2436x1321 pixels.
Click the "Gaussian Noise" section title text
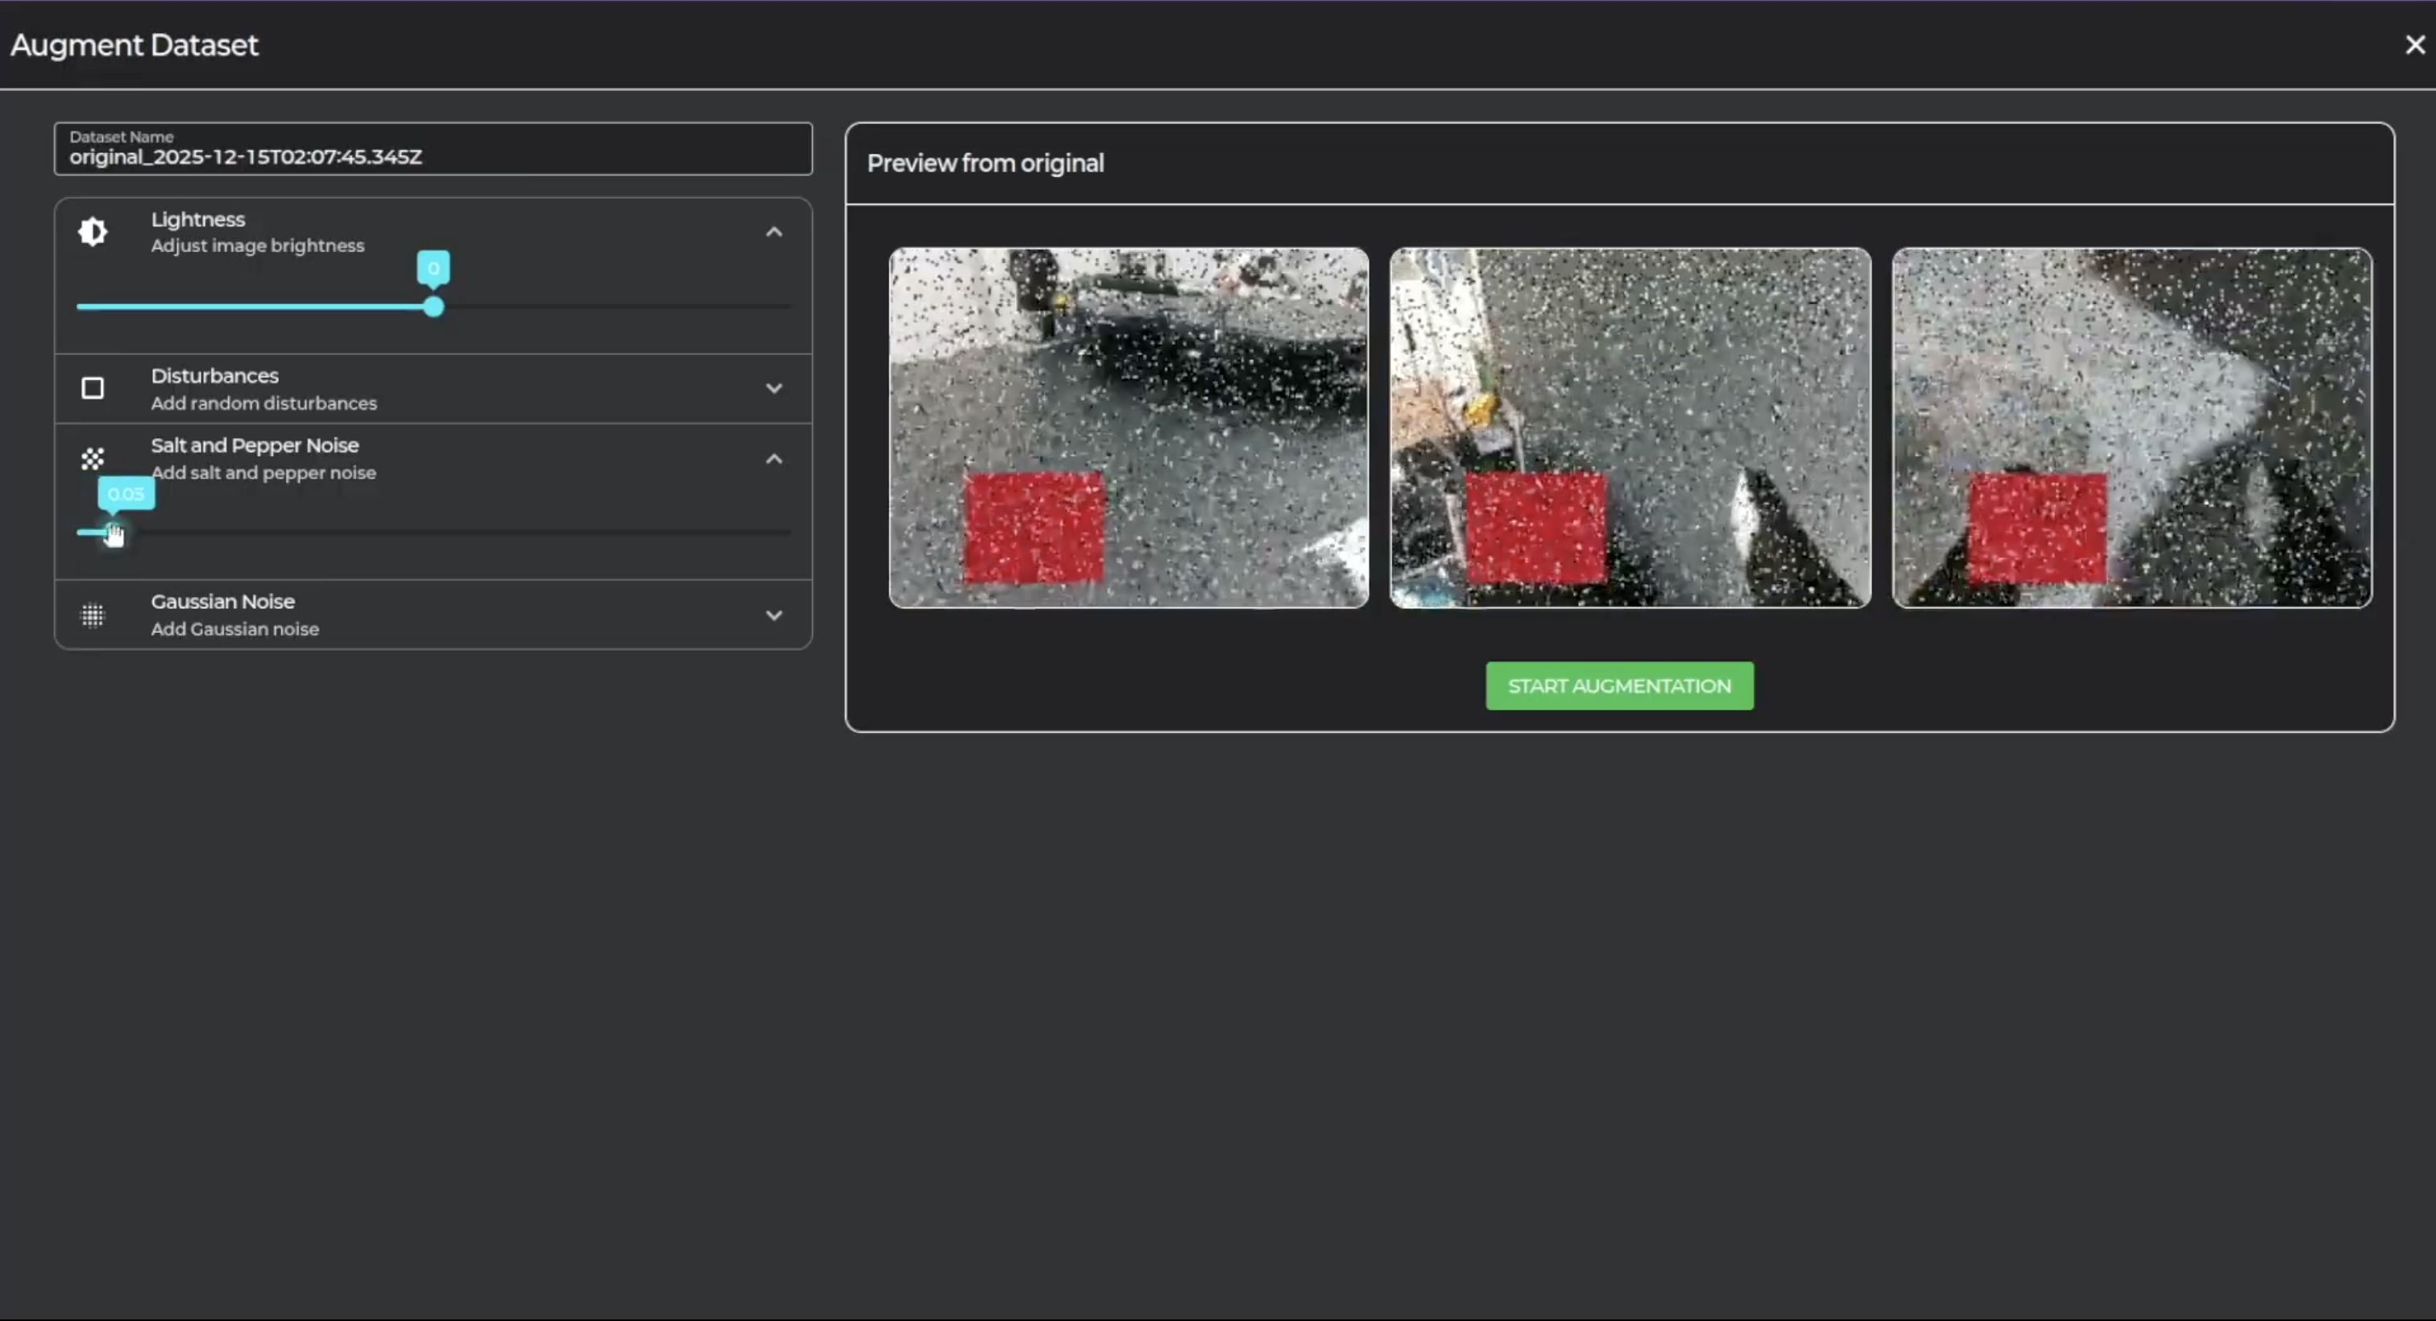(222, 602)
